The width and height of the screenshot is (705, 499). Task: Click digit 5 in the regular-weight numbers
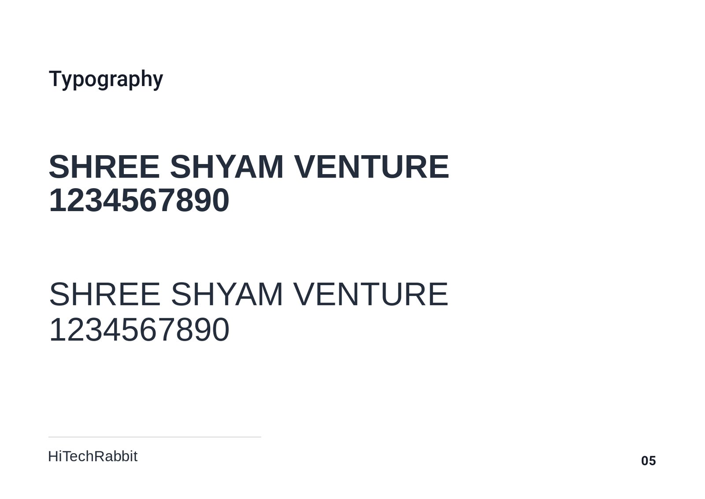(x=130, y=330)
